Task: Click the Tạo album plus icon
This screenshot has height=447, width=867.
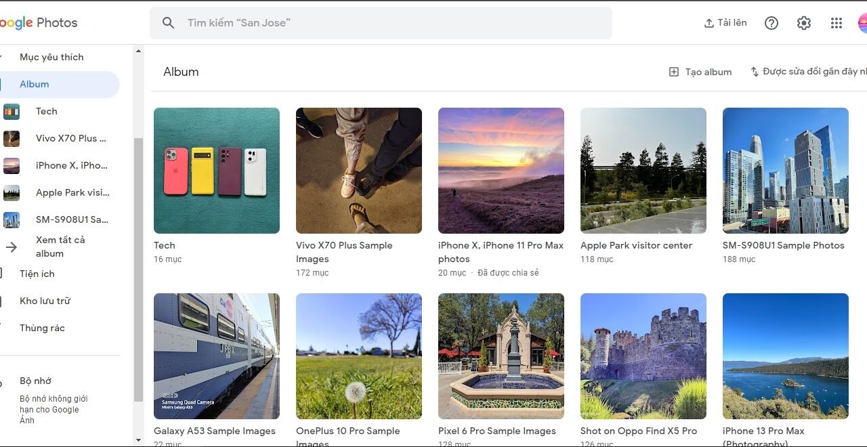Action: pos(674,72)
